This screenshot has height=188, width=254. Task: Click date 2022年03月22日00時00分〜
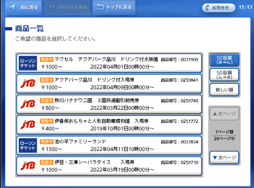coord(122,108)
